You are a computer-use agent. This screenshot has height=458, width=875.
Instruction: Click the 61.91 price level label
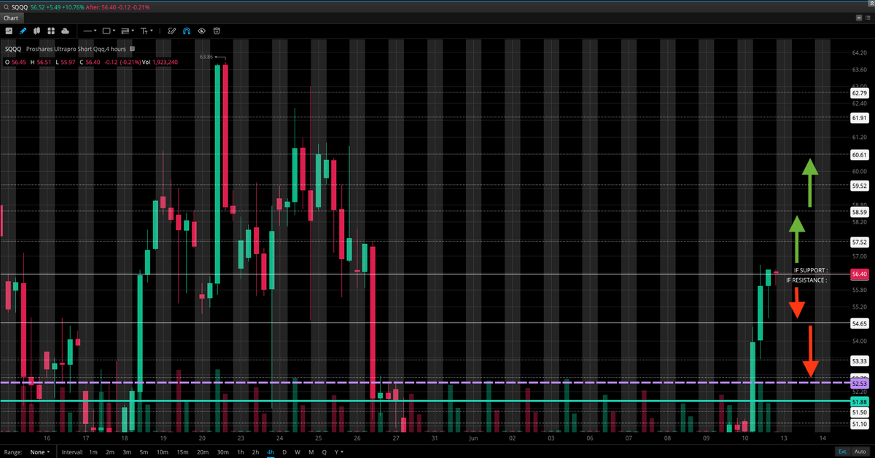click(x=859, y=118)
